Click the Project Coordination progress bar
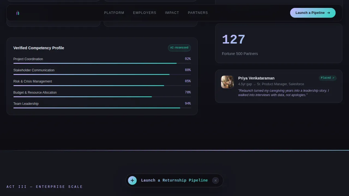Screen dimensions: 349x196 102,63
